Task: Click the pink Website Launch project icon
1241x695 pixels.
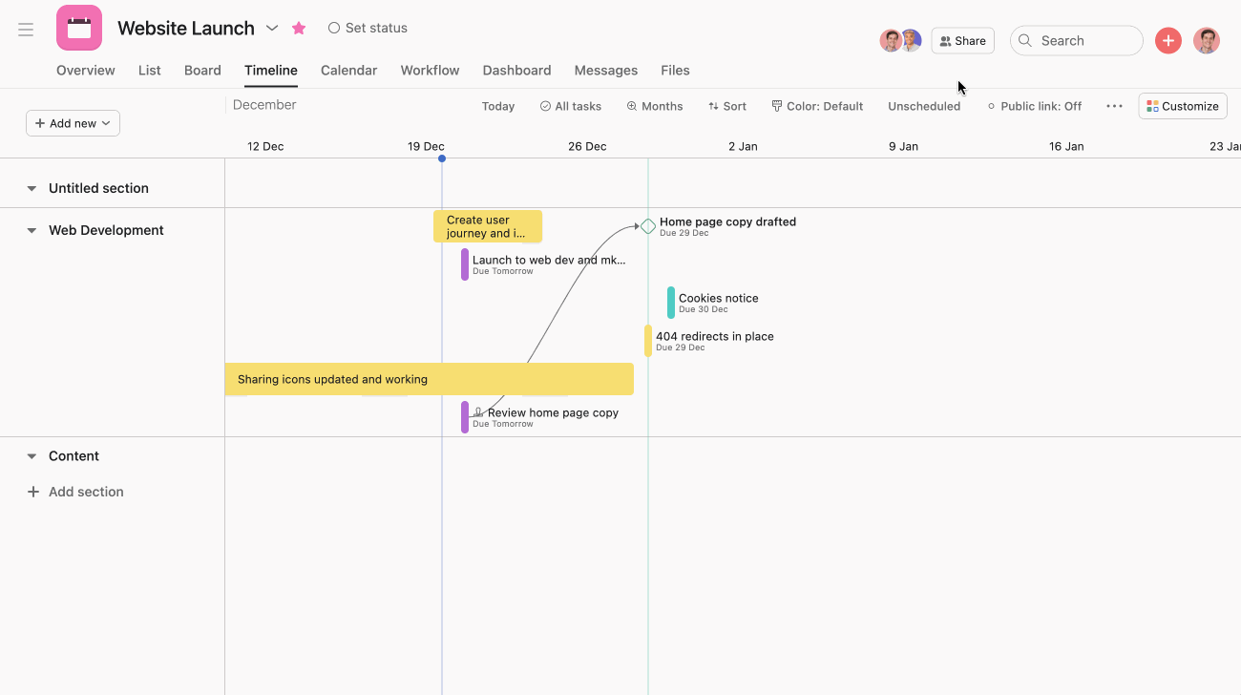Action: pyautogui.click(x=79, y=28)
